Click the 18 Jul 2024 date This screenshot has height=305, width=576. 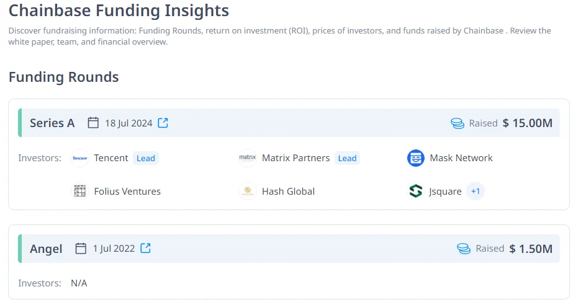pos(128,123)
